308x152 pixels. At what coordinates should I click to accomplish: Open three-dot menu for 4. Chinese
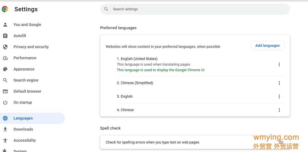[279, 110]
